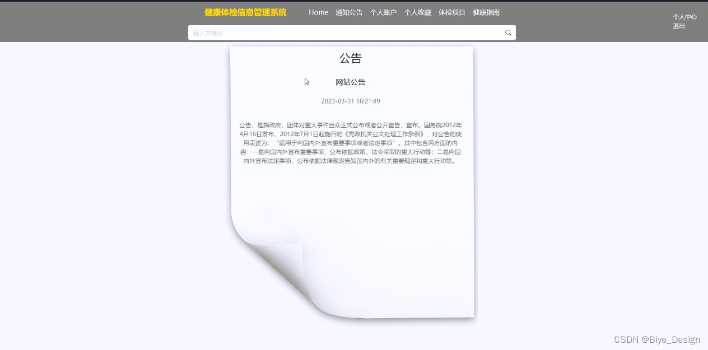
Task: Open 个人账户 in the navigation bar
Action: pyautogui.click(x=383, y=12)
